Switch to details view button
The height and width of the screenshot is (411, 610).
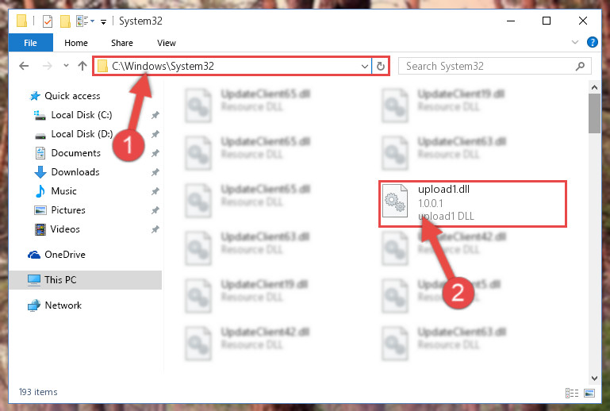[571, 393]
